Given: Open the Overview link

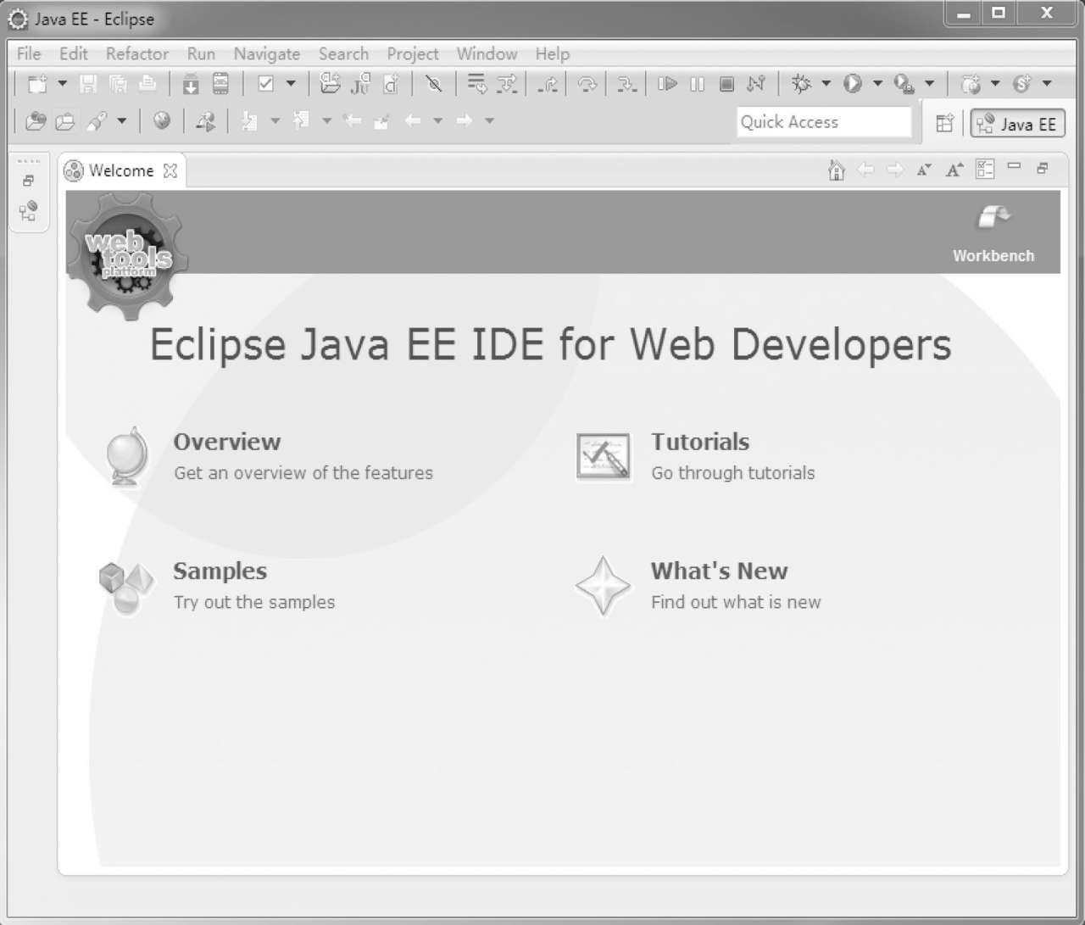Looking at the screenshot, I should [227, 442].
